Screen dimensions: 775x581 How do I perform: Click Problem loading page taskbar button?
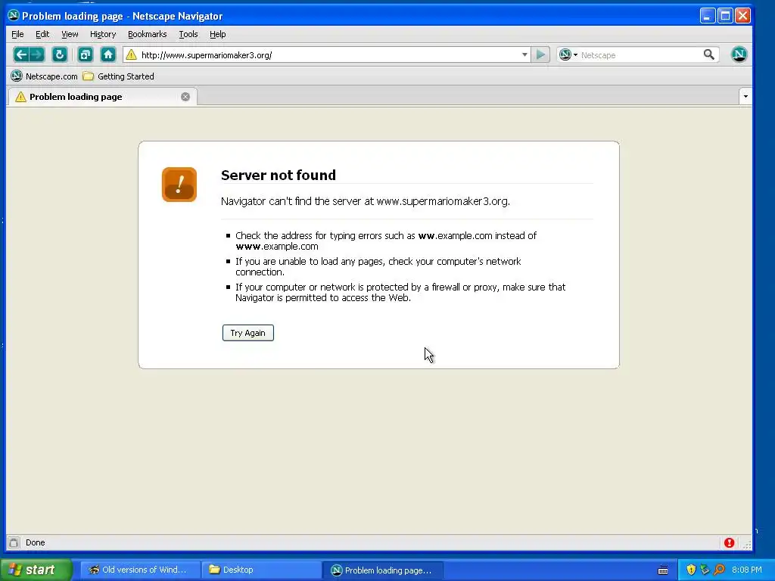(382, 570)
